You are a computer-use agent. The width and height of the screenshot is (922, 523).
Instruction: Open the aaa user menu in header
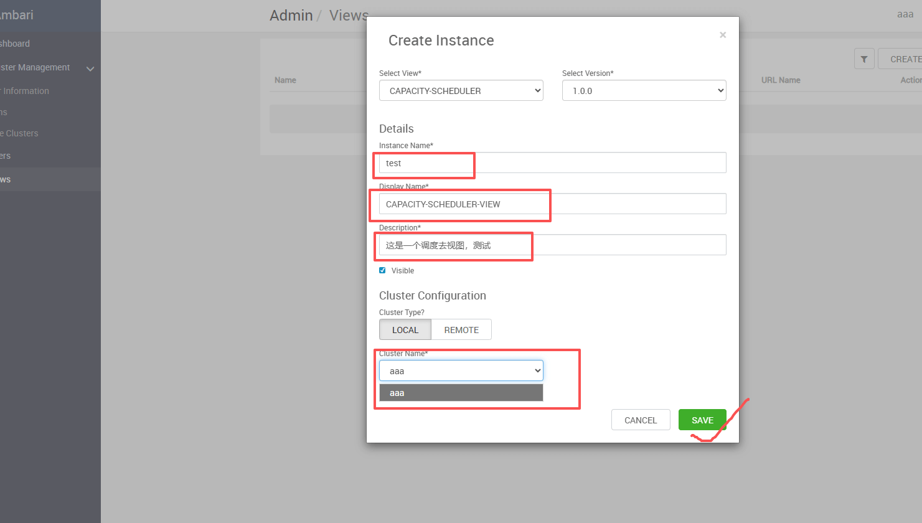click(905, 14)
